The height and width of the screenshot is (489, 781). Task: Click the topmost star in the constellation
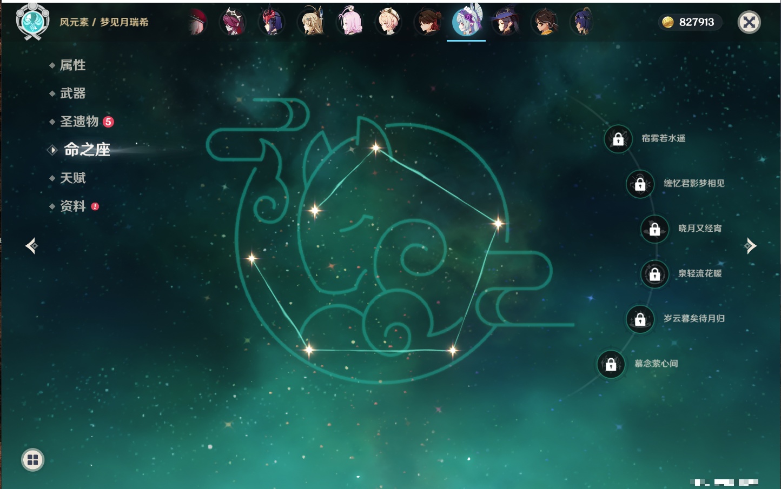click(x=375, y=148)
